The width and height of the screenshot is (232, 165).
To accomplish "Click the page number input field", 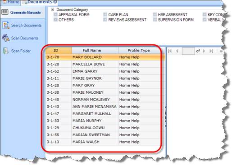I will (188, 51).
